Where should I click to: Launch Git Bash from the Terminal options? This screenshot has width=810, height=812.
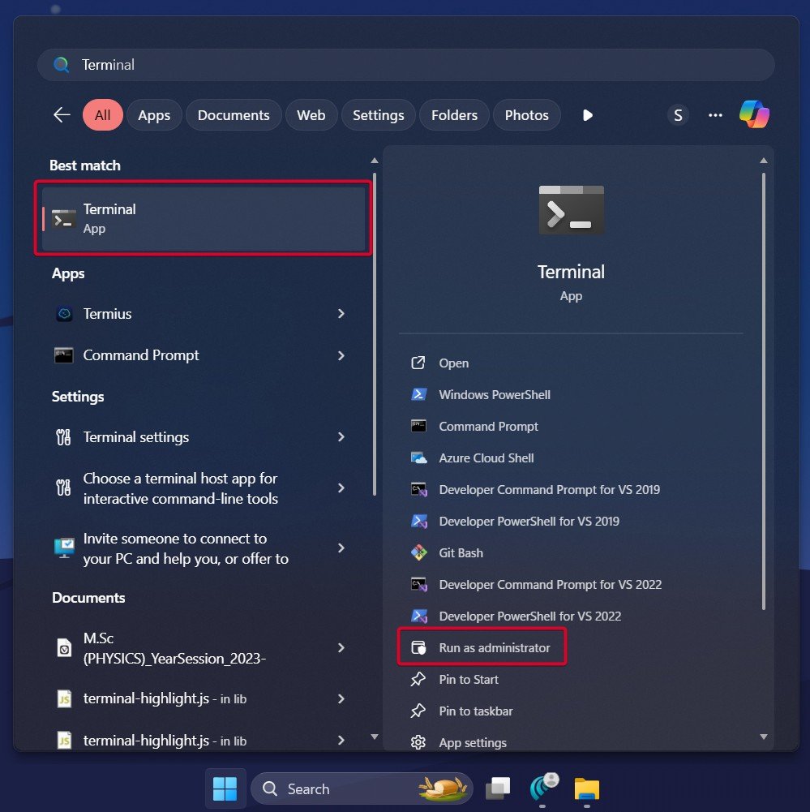461,552
